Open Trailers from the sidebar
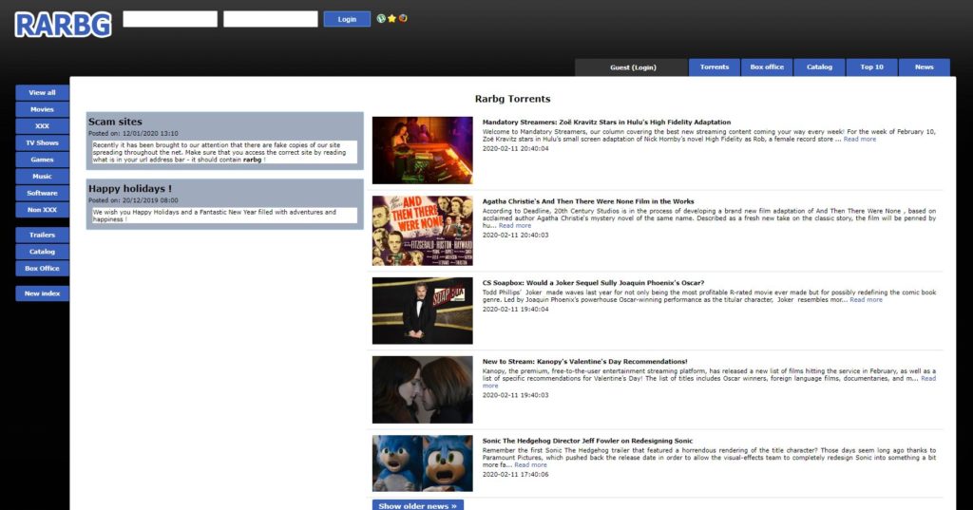 pyautogui.click(x=42, y=236)
